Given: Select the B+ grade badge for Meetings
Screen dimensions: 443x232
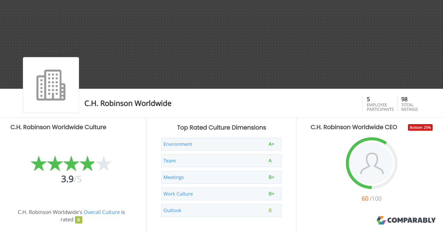Looking at the screenshot, I should point(271,177).
